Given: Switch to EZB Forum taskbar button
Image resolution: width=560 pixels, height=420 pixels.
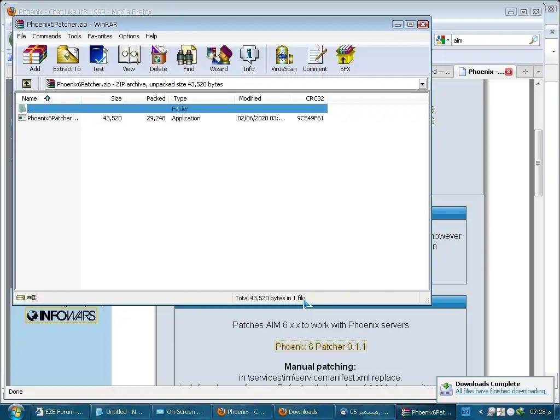Looking at the screenshot, I should (x=59, y=412).
